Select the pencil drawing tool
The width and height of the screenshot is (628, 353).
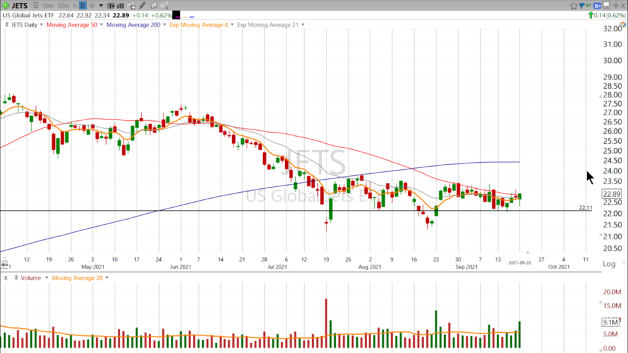point(143,6)
